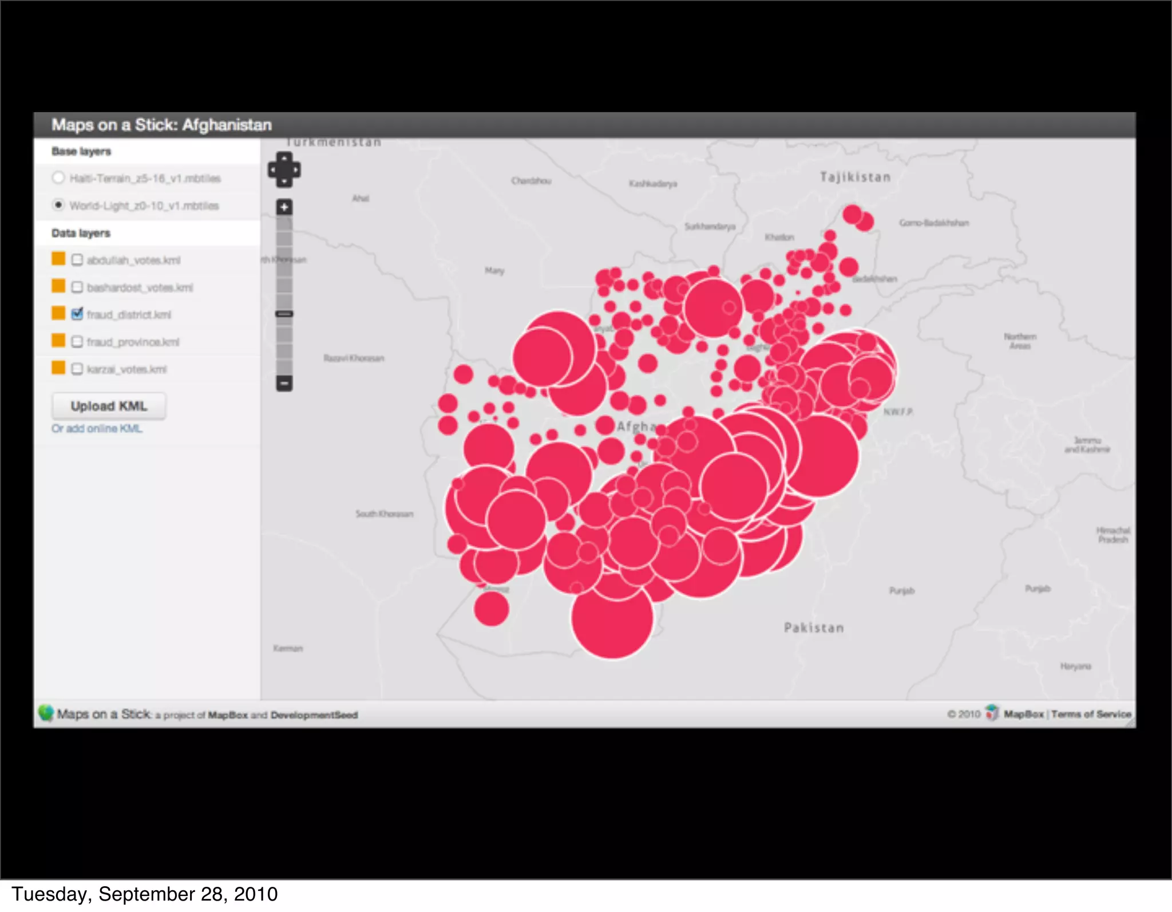1172x912 pixels.
Task: Pan the map left with arrow
Action: (x=272, y=170)
